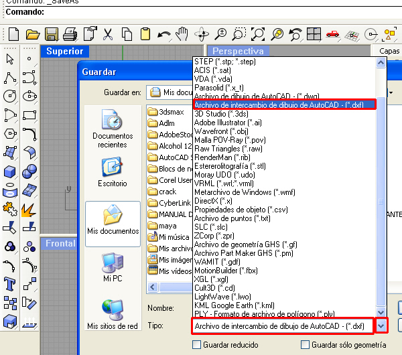Choose VRML (*.wrl;*.vrml) format
Viewport: 402px width, 355px height.
[x=285, y=184]
